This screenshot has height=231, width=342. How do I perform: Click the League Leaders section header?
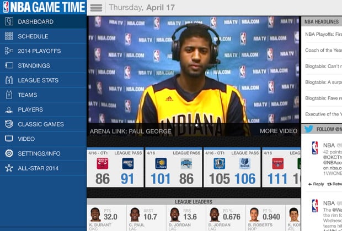pos(194,202)
